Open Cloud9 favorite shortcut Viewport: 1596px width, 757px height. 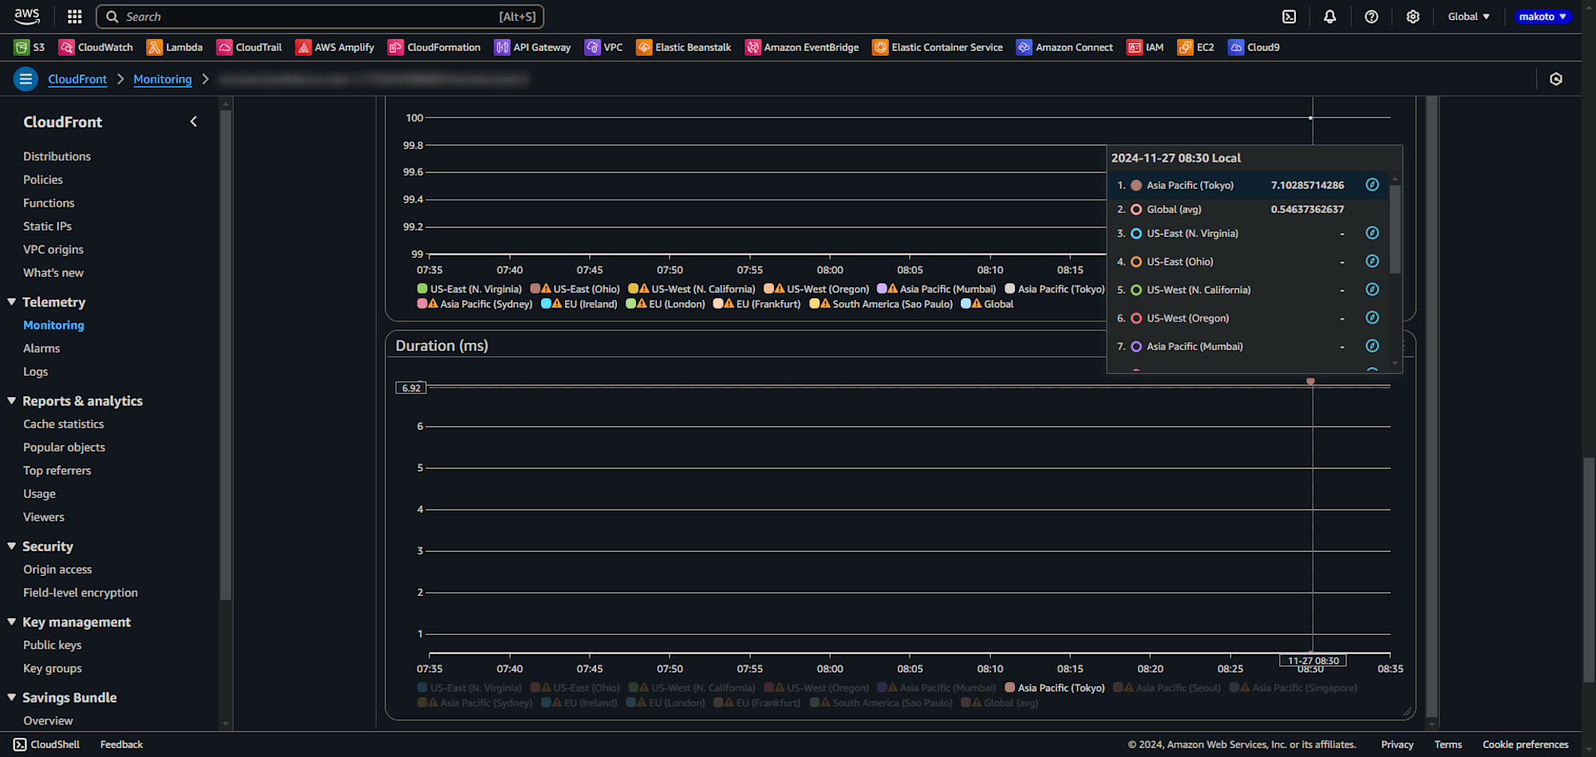tap(1254, 47)
